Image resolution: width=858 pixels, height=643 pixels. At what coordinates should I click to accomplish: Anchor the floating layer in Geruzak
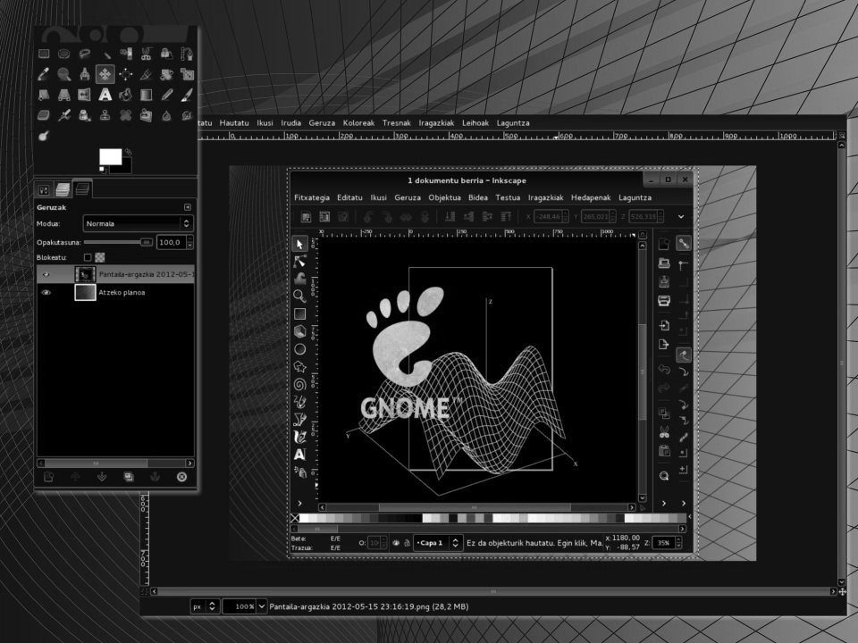click(x=155, y=477)
